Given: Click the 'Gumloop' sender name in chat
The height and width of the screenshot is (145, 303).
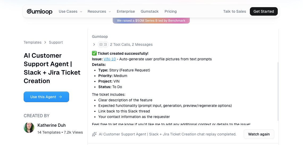Looking at the screenshot, I should [100, 37].
